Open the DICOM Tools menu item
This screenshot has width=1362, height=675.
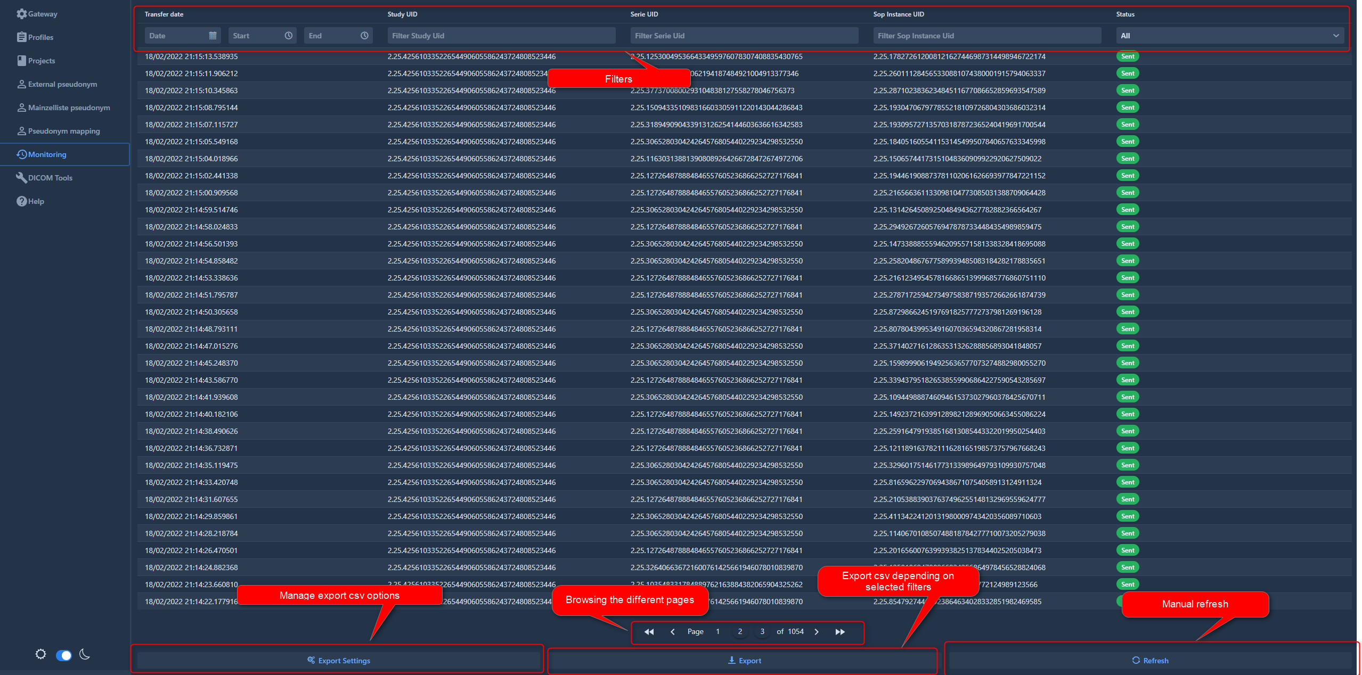tap(64, 178)
